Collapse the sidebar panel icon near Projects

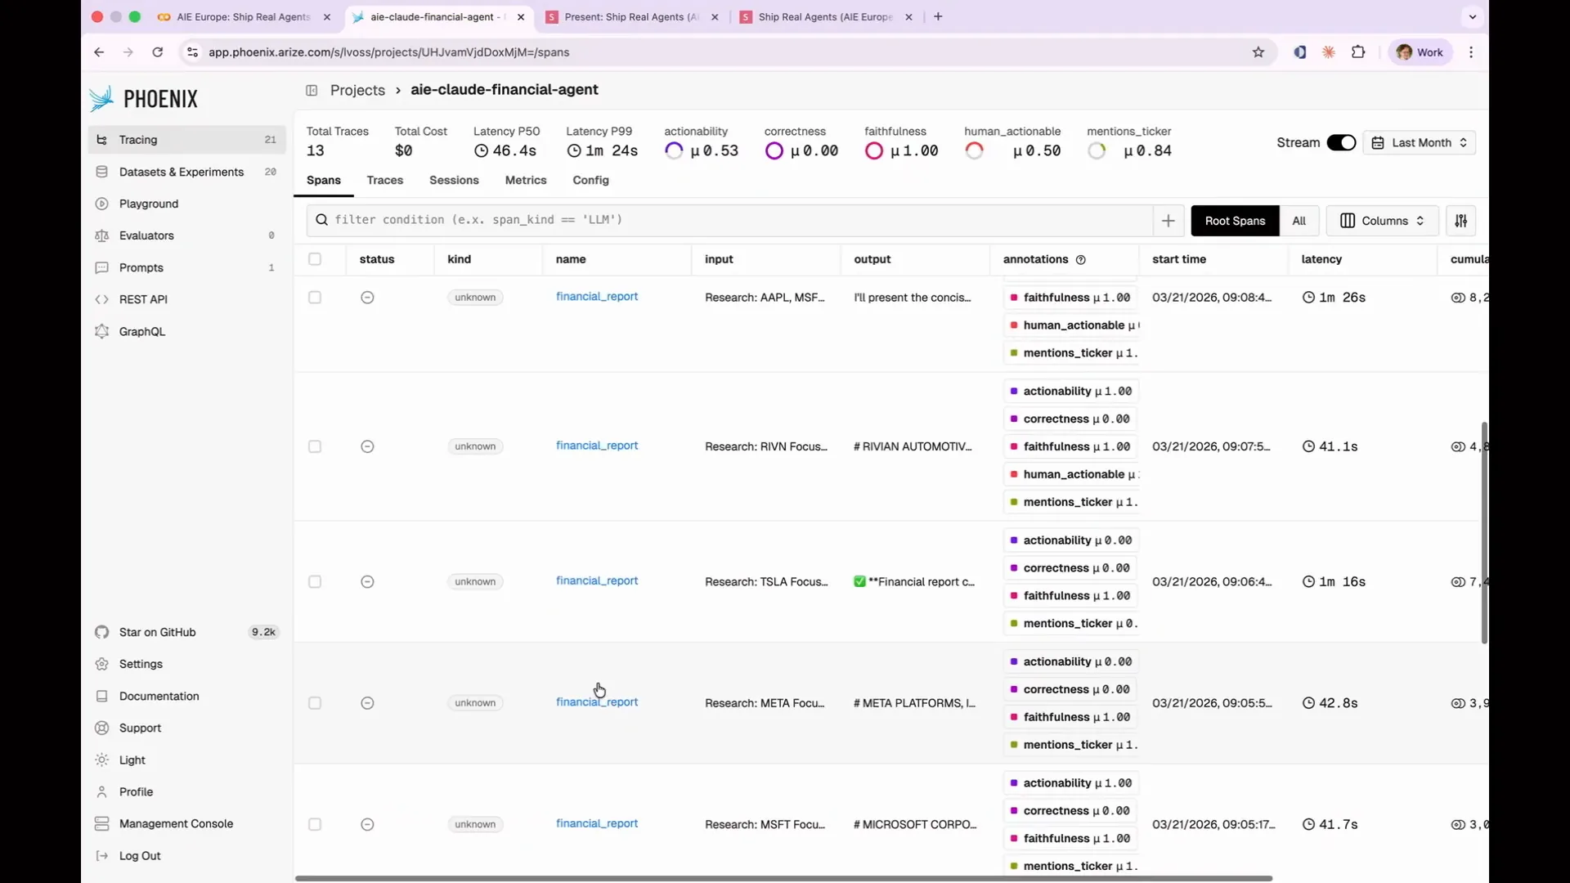(312, 90)
